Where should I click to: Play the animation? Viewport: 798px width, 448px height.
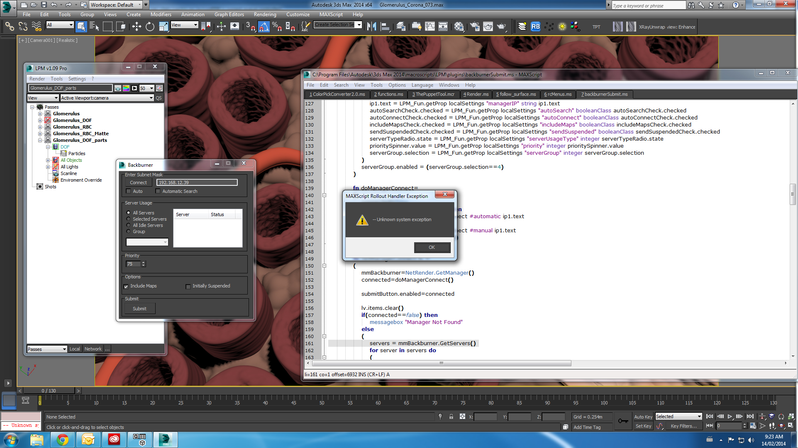coord(730,416)
